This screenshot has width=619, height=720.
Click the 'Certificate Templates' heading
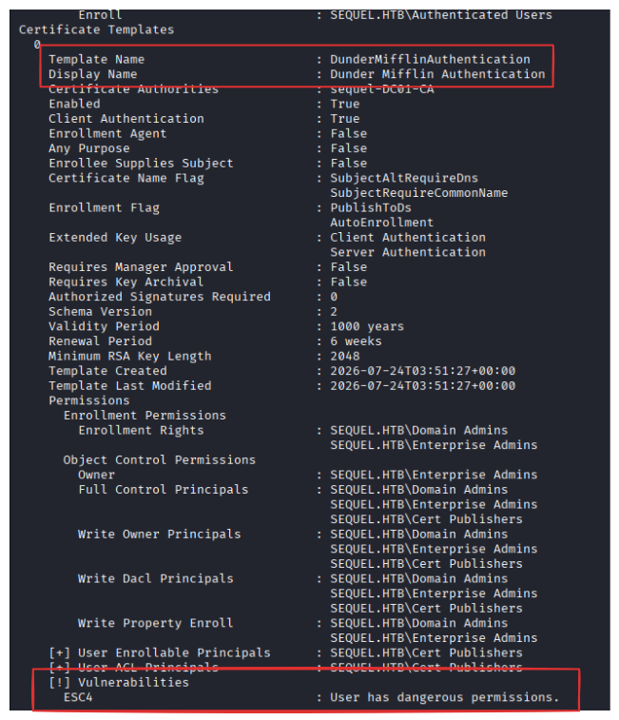pyautogui.click(x=96, y=29)
